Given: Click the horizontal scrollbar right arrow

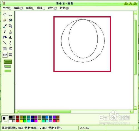Looking at the screenshot, I should 132,112.
